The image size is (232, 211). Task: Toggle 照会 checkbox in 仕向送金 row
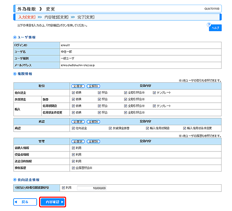pyautogui.click(x=99, y=93)
